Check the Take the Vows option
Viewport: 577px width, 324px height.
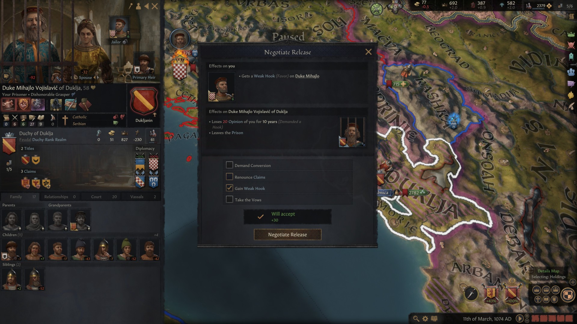229,199
